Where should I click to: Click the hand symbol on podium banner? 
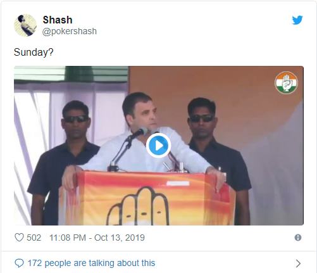(138, 206)
